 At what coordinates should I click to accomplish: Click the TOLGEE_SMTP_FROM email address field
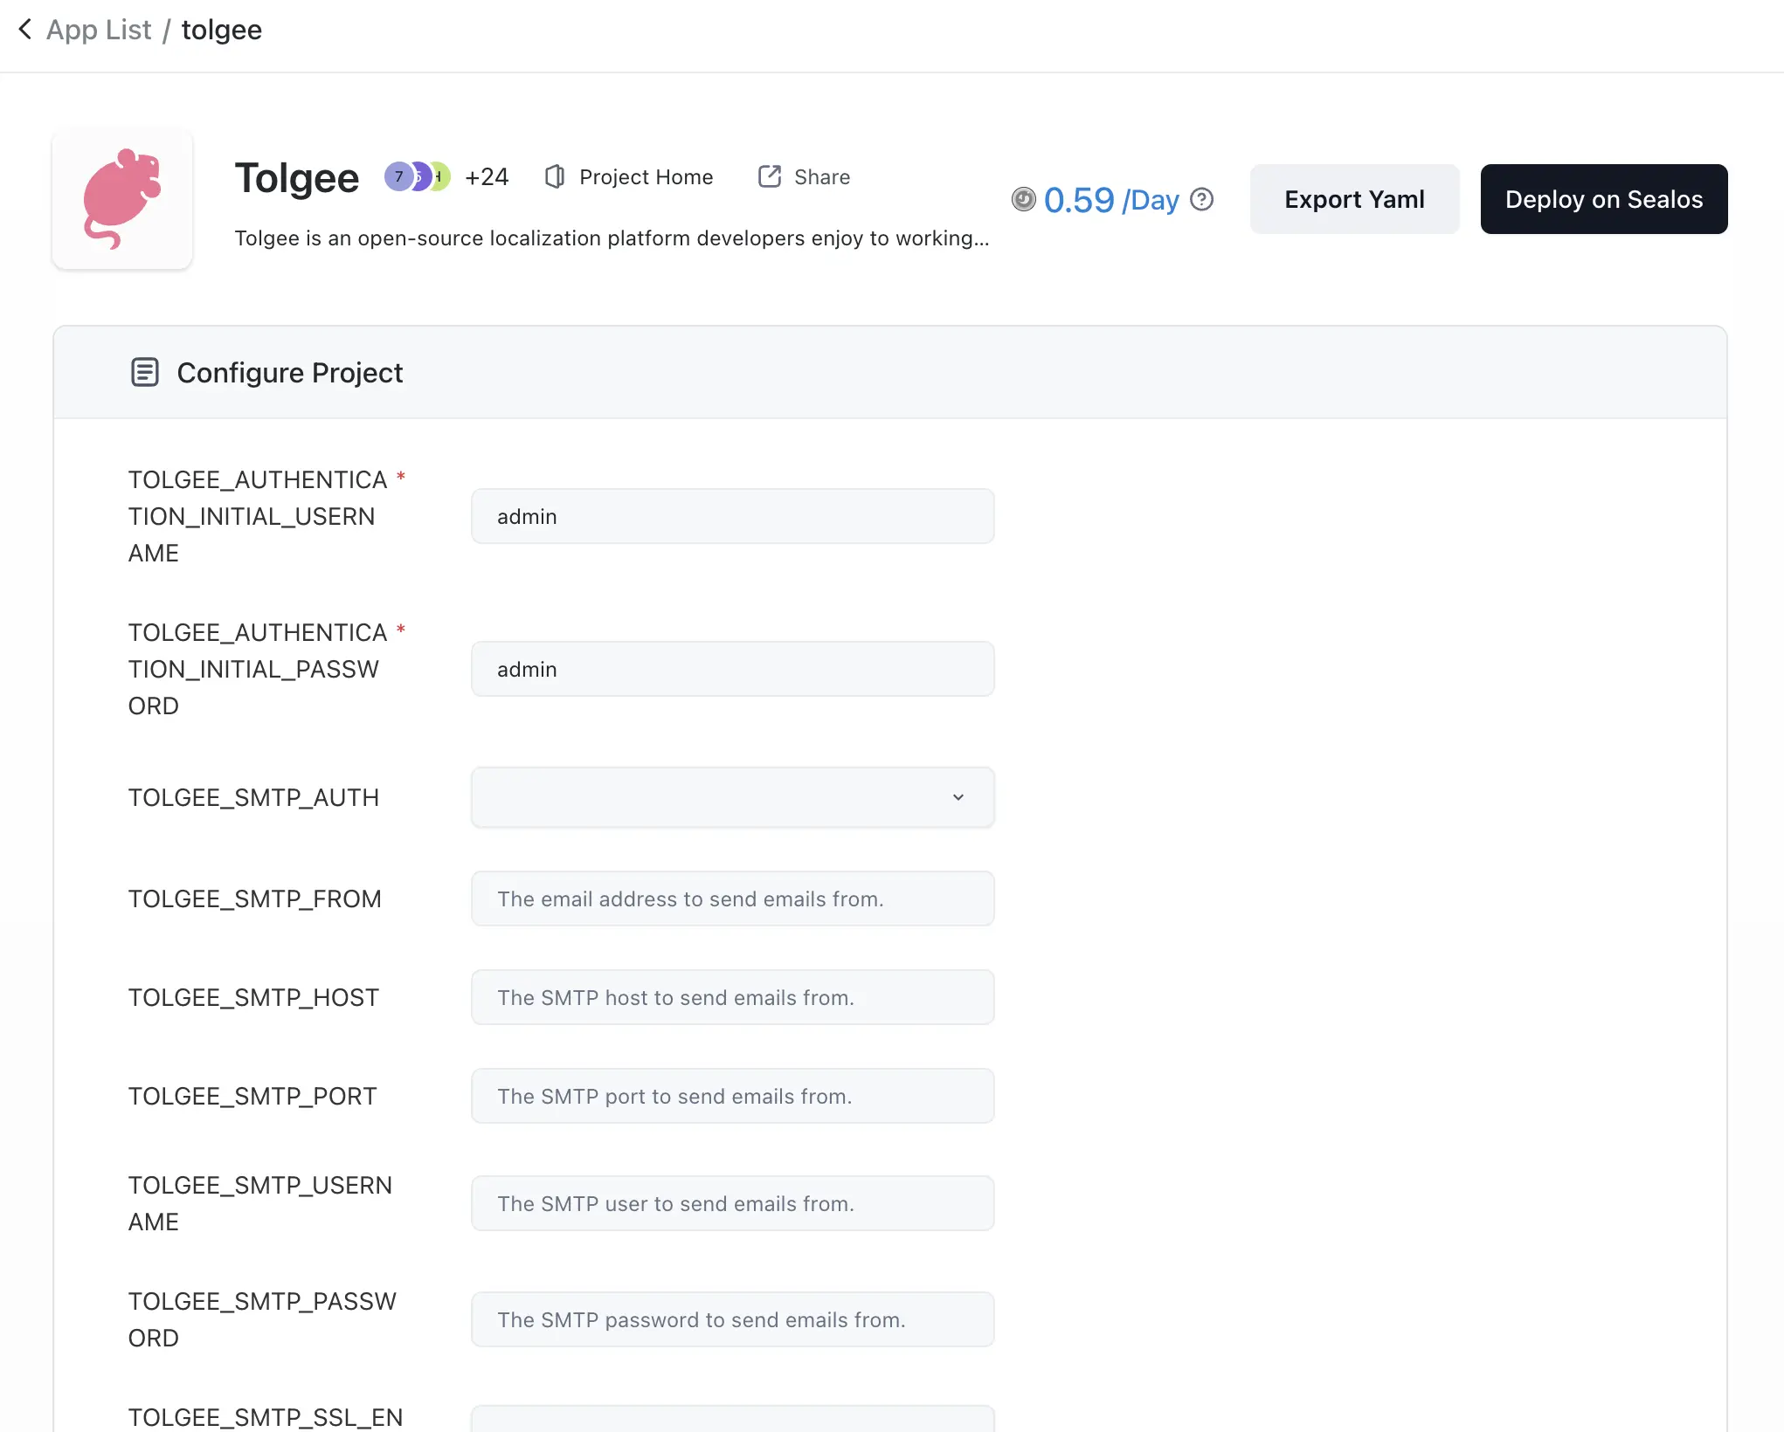coord(732,898)
